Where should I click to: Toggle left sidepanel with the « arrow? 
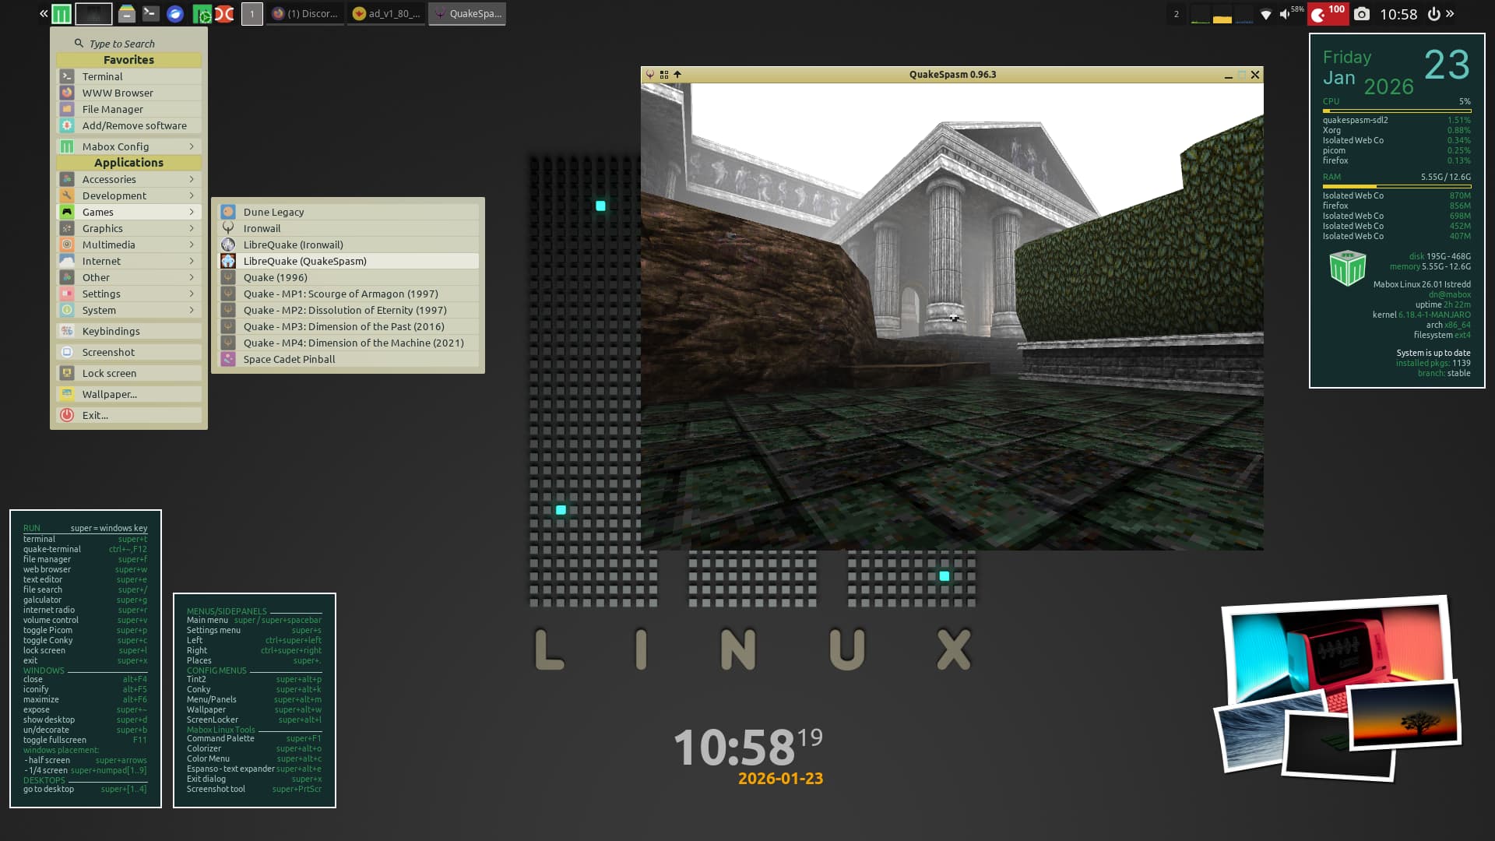tap(44, 14)
